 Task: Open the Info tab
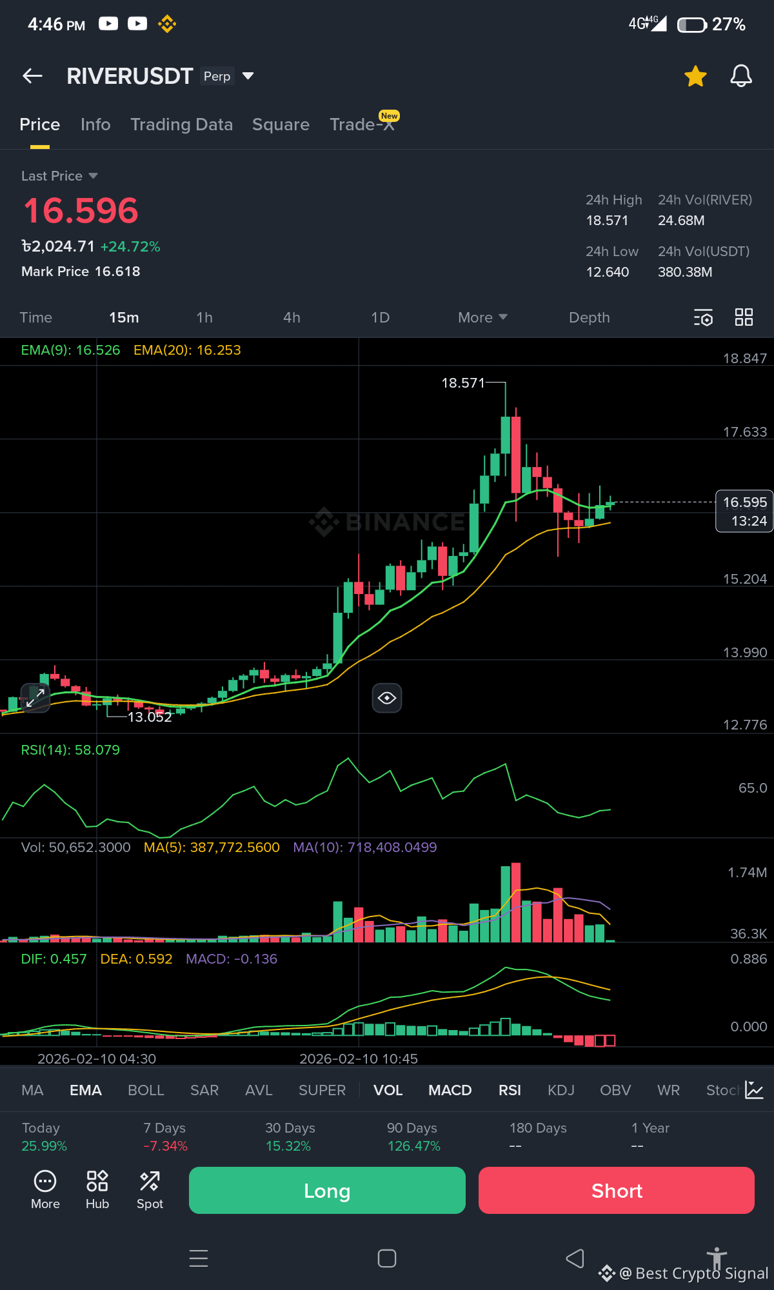pyautogui.click(x=95, y=124)
